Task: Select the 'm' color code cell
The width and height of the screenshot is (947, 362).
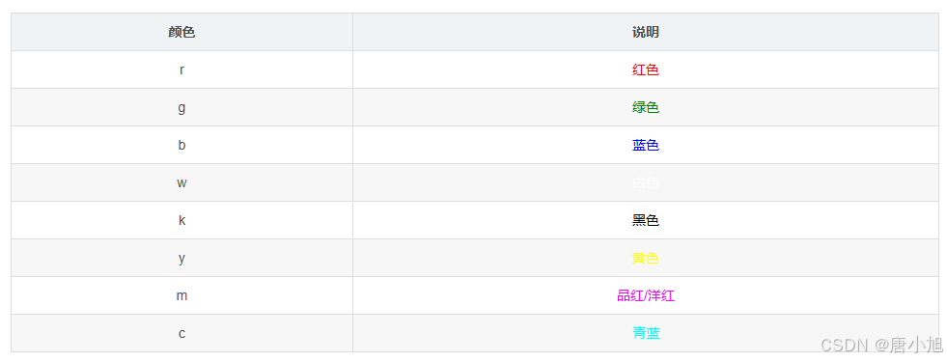Action: (181, 295)
